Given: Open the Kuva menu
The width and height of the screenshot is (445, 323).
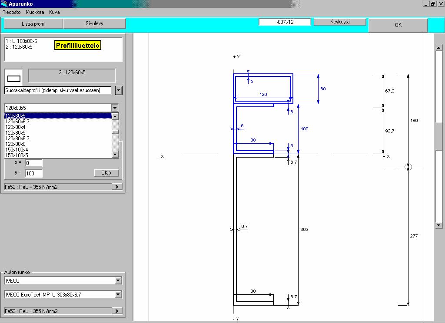Looking at the screenshot, I should (54, 12).
